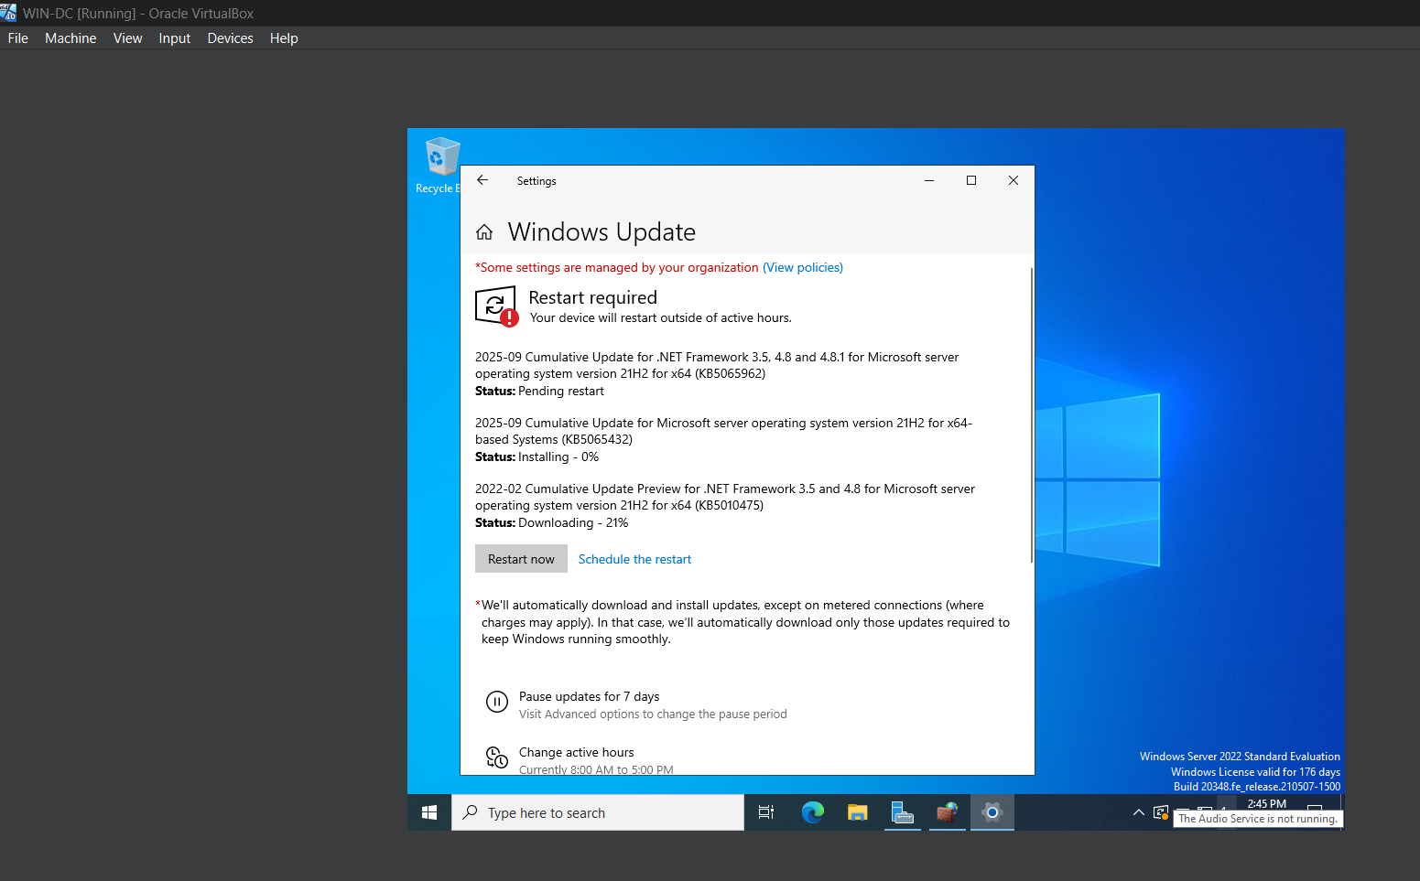Open the View menu in VirtualBox
This screenshot has height=881, width=1420.
[x=127, y=38]
